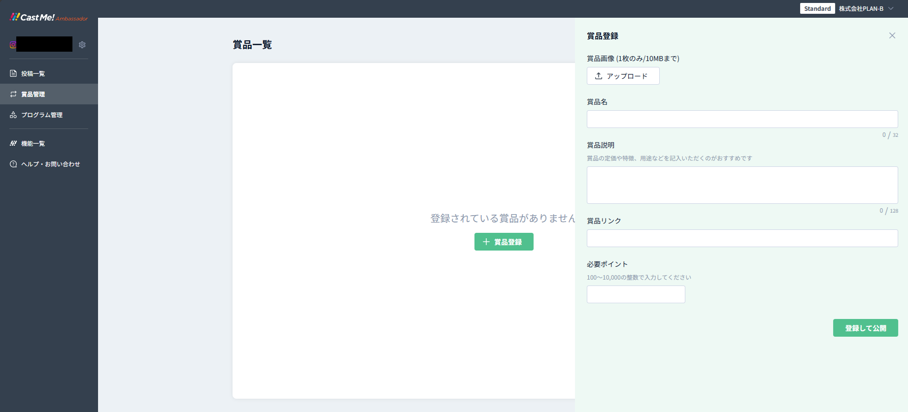
Task: Click the help question mark icon
Action: click(13, 164)
